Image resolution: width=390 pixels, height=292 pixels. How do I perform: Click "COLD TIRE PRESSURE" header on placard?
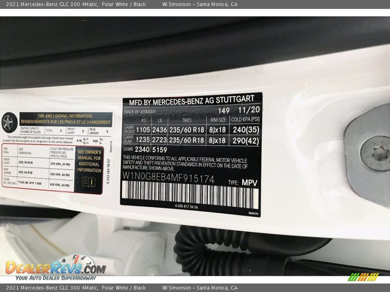pyautogui.click(x=62, y=149)
